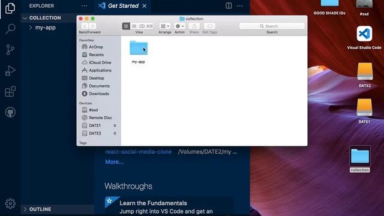
Task: Open Source Control view in activity bar
Action: pos(10,50)
